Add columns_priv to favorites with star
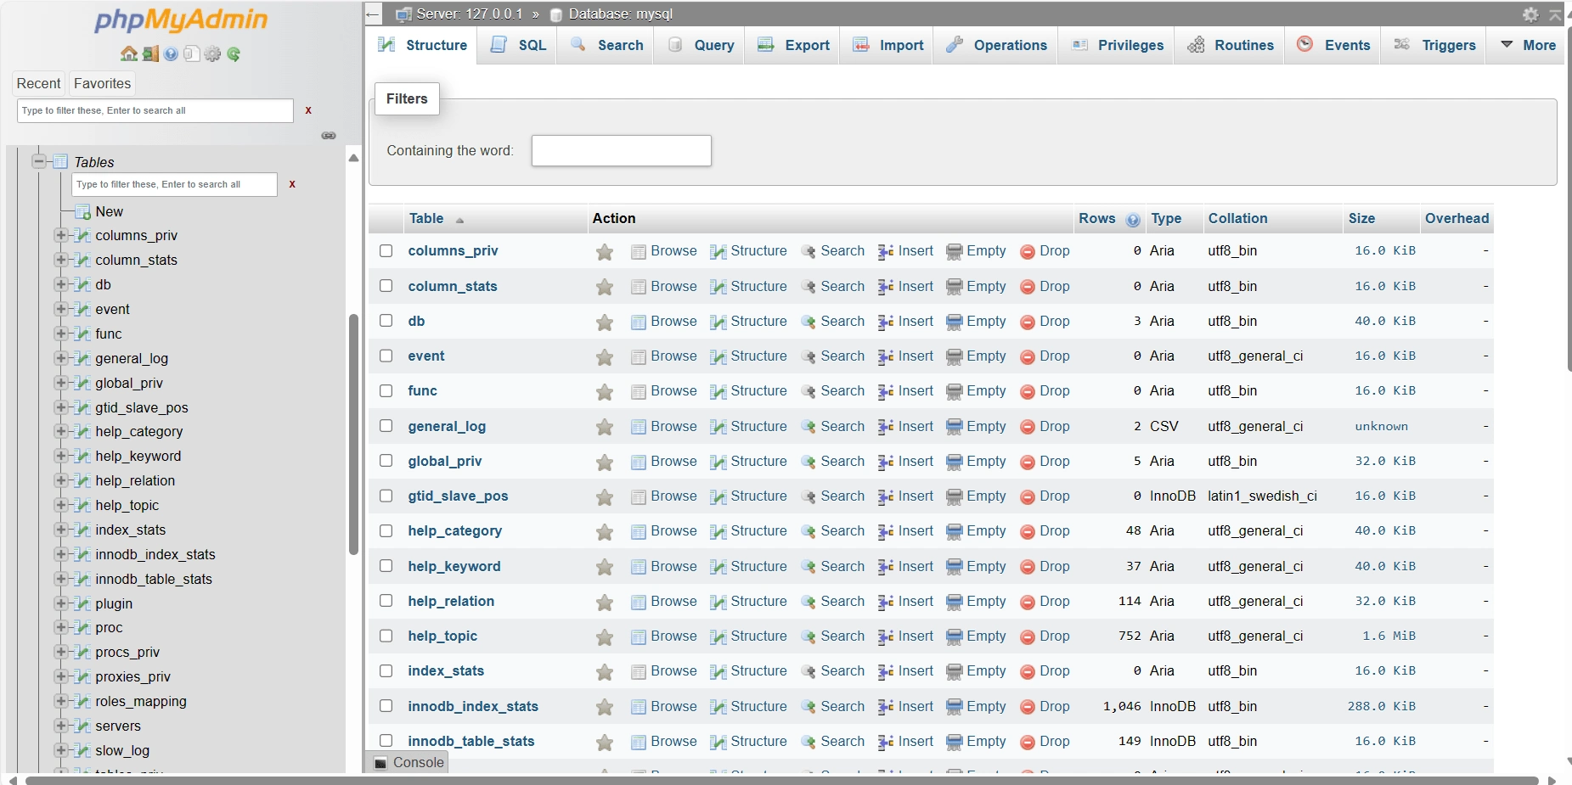This screenshot has height=785, width=1572. tap(605, 252)
